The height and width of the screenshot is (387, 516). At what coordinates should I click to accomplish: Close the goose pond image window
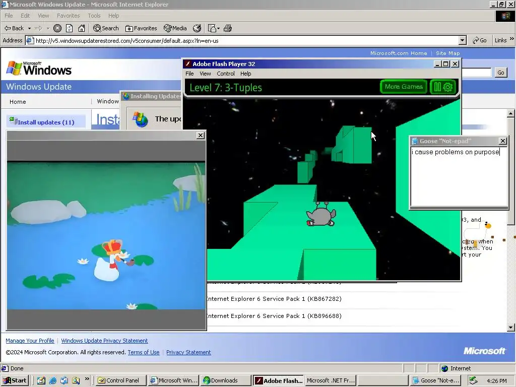point(201,135)
